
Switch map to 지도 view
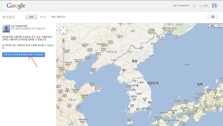tap(212, 26)
